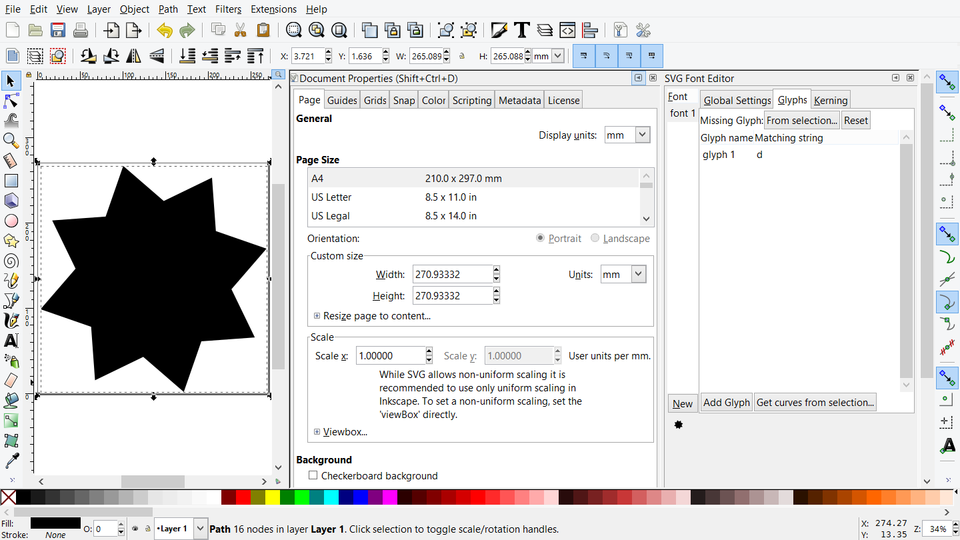The width and height of the screenshot is (960, 540).
Task: Toggle snapping with the top snap icon
Action: pyautogui.click(x=947, y=82)
